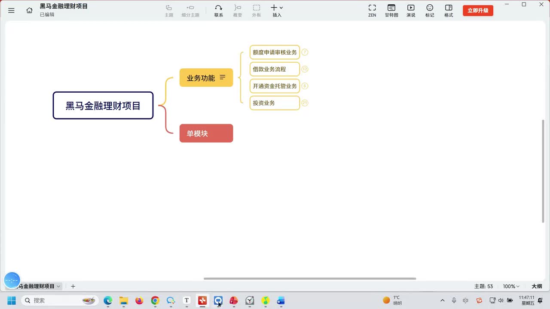This screenshot has height=309, width=550.
Task: Click the taskbar 搜索 search box
Action: pyautogui.click(x=60, y=300)
